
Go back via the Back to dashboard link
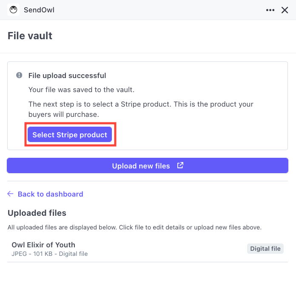pyautogui.click(x=50, y=194)
